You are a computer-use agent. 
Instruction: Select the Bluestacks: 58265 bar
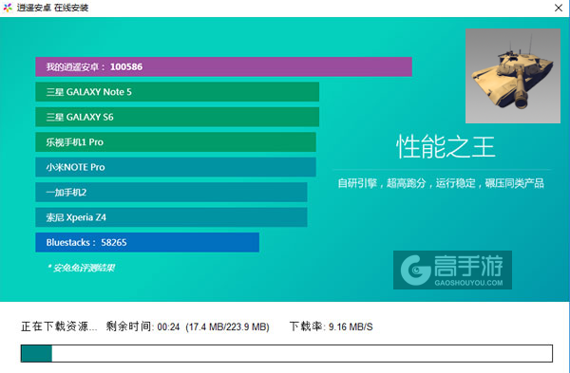click(x=147, y=242)
